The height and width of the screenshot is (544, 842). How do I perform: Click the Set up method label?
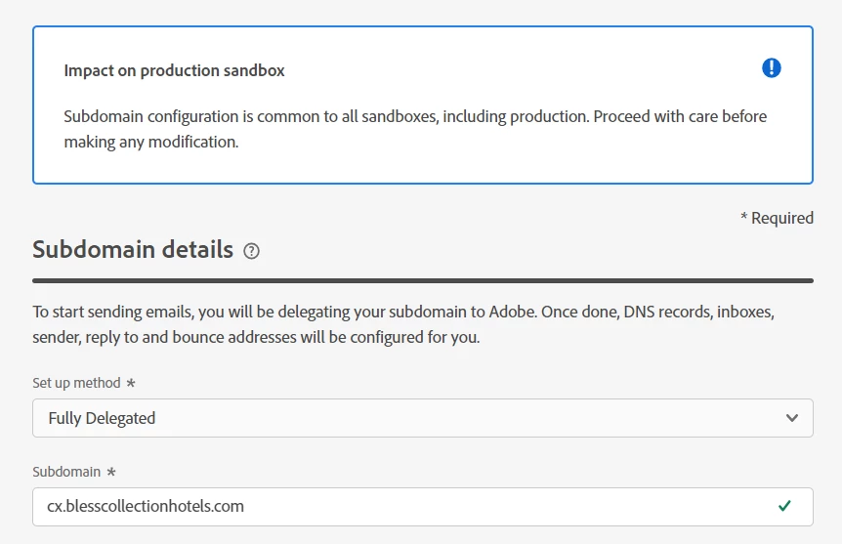76,383
